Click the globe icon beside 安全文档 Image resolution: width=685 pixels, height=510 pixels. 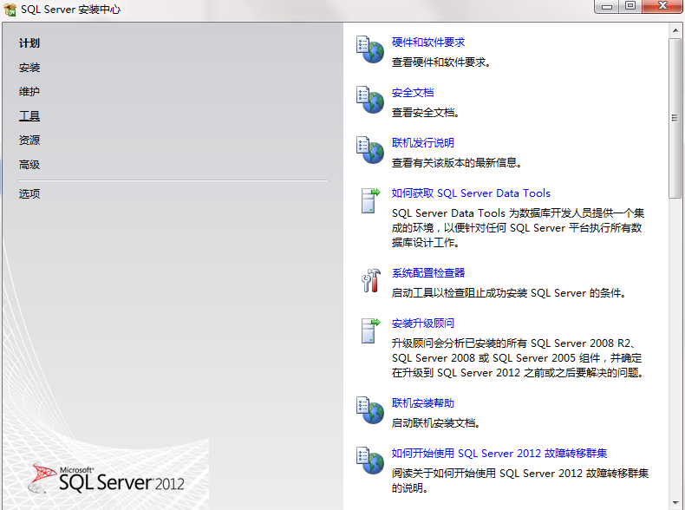click(x=370, y=100)
